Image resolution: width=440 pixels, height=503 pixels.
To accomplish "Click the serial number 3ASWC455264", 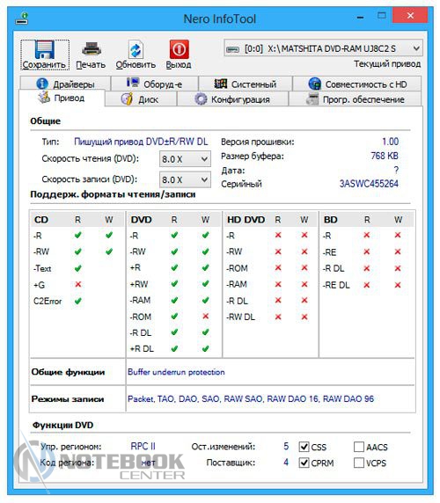I will pos(369,184).
